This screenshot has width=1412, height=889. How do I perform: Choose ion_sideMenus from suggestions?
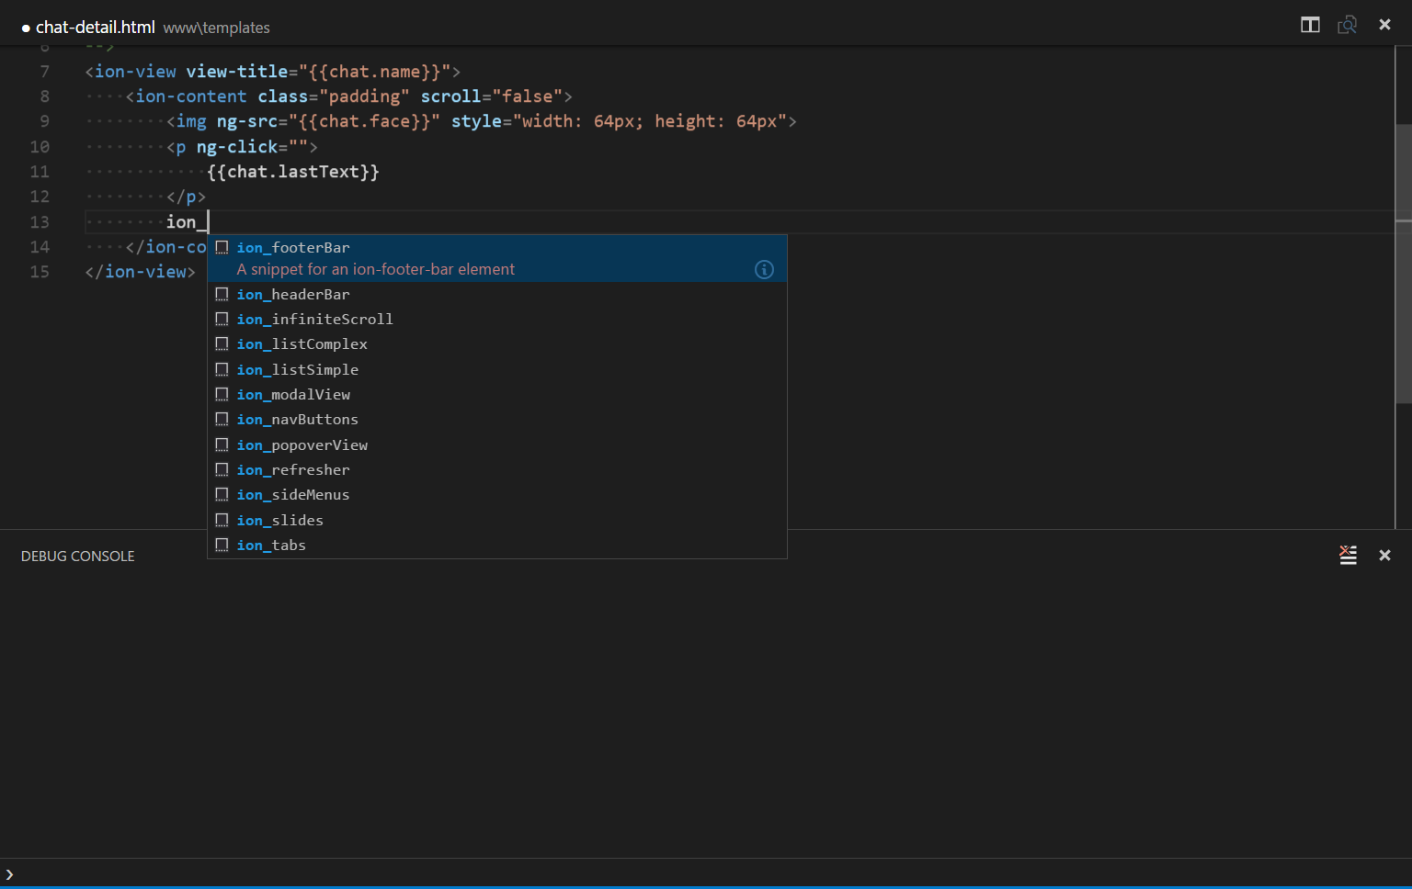tap(293, 494)
